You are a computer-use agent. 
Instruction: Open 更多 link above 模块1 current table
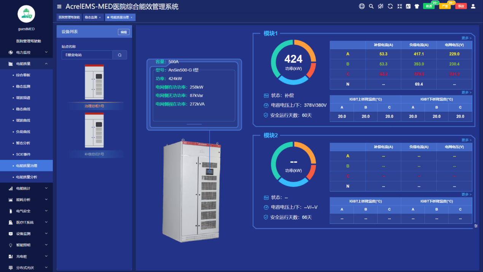coord(467,38)
